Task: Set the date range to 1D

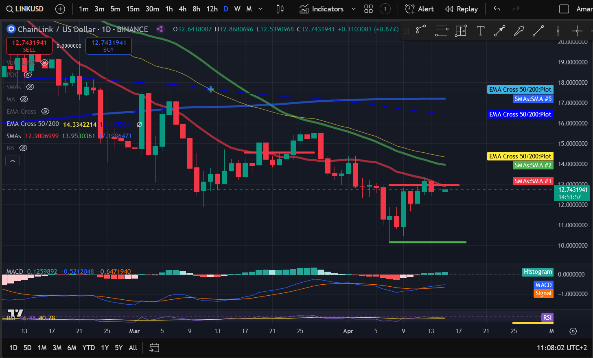Action: point(13,348)
